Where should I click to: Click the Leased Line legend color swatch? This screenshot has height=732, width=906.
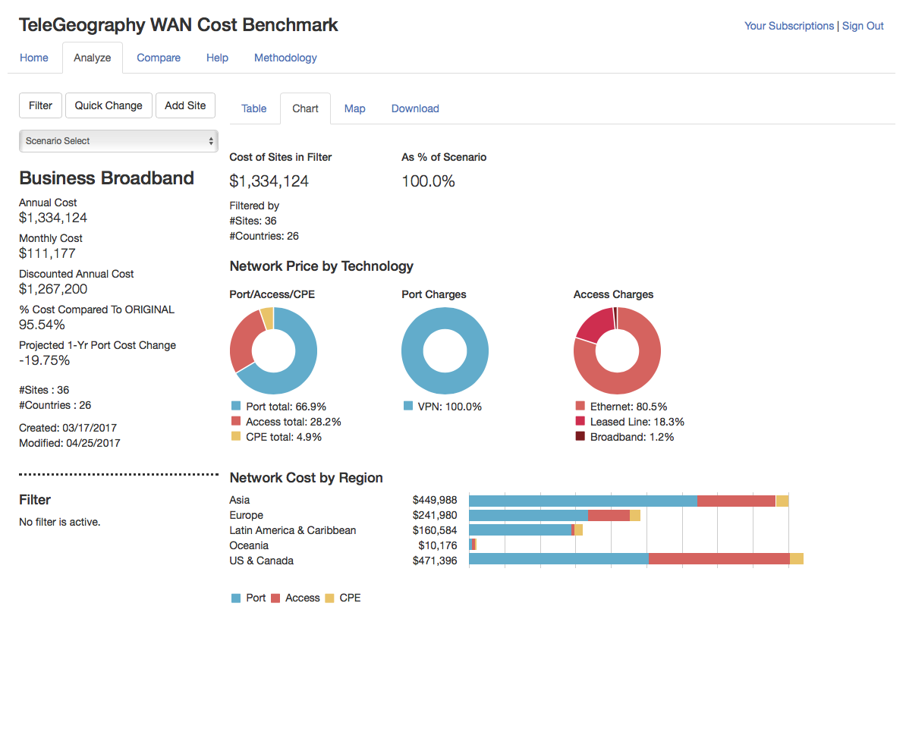point(580,422)
